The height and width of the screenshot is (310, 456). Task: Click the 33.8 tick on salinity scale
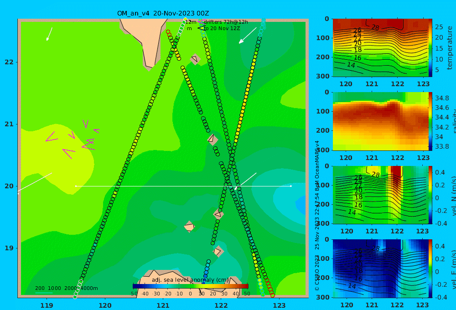[x=442, y=146]
